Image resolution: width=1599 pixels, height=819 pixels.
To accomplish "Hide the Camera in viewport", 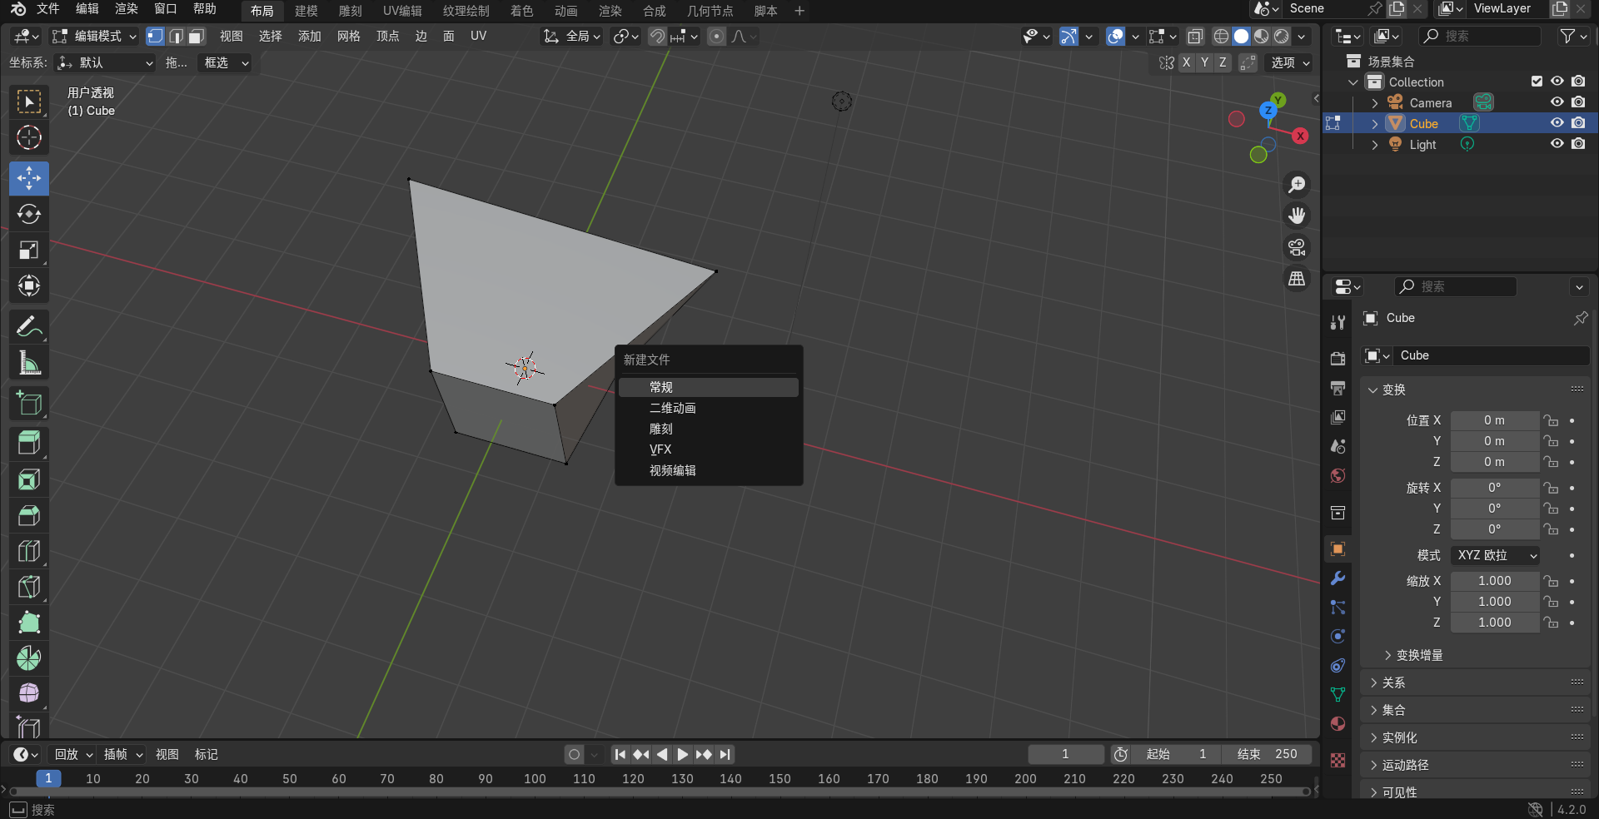I will (1557, 102).
